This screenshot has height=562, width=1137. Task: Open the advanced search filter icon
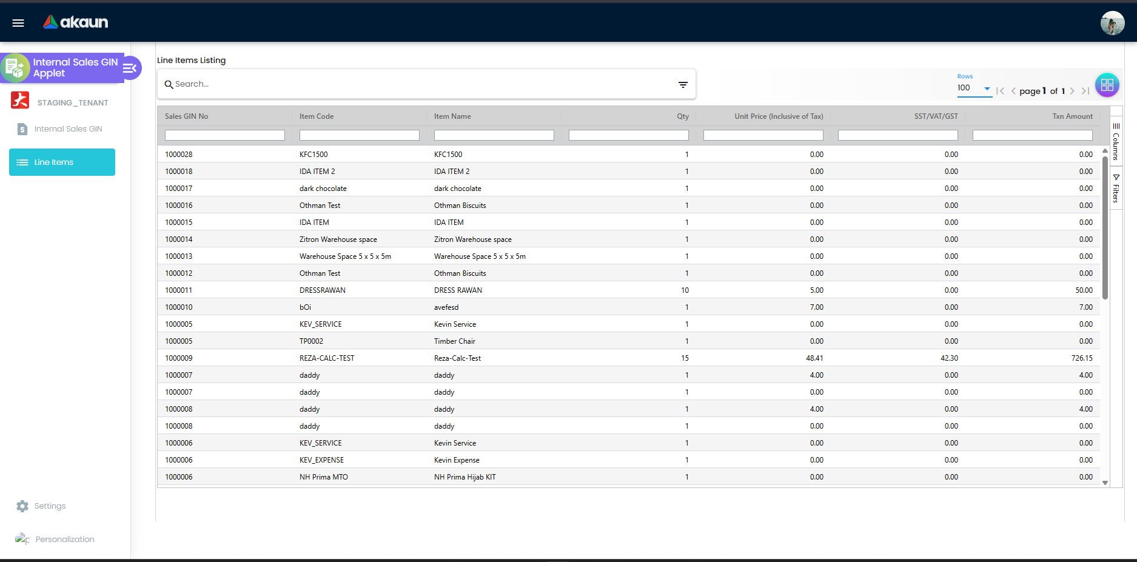(683, 85)
